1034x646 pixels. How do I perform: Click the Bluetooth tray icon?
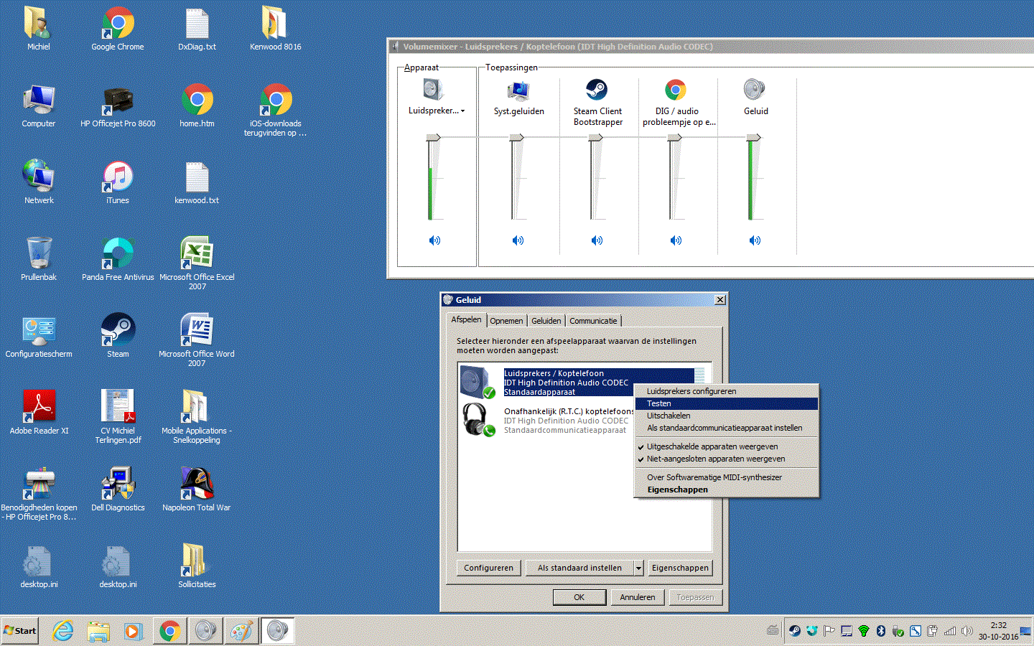(881, 631)
